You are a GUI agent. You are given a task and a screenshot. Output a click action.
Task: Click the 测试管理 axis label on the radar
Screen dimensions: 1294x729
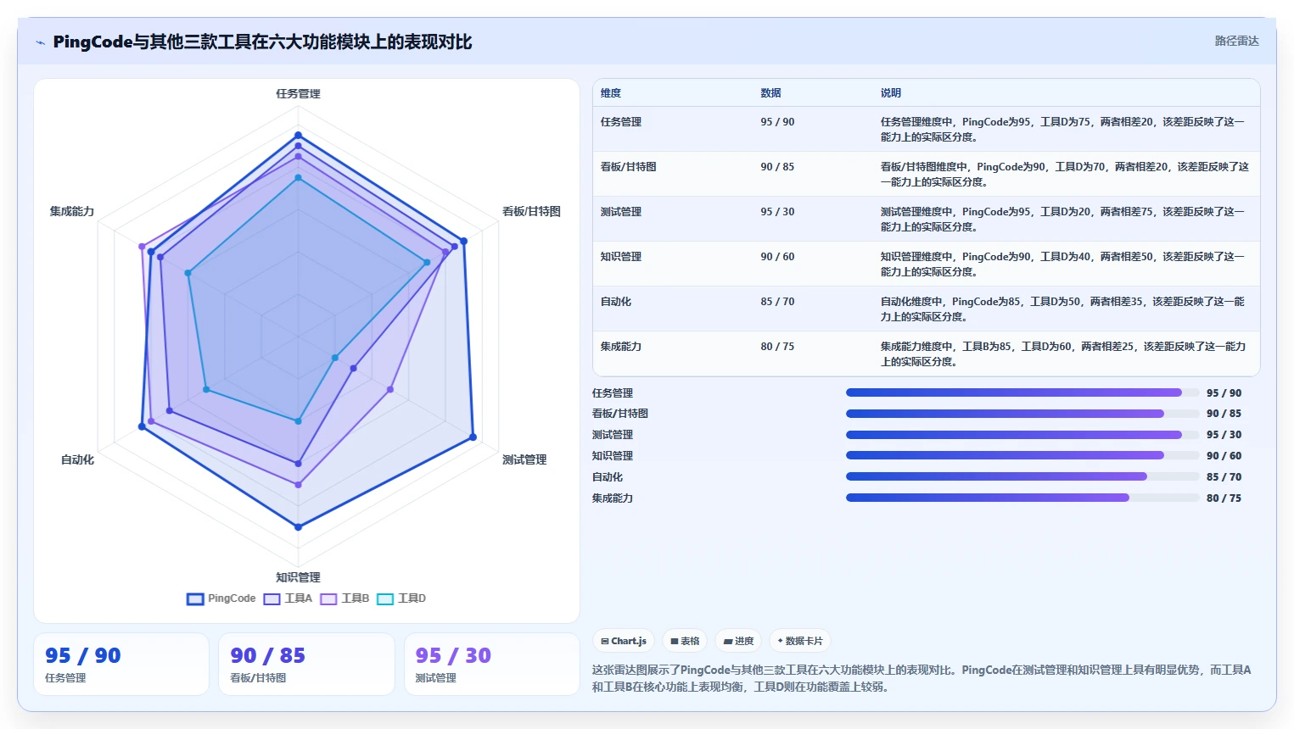(524, 460)
